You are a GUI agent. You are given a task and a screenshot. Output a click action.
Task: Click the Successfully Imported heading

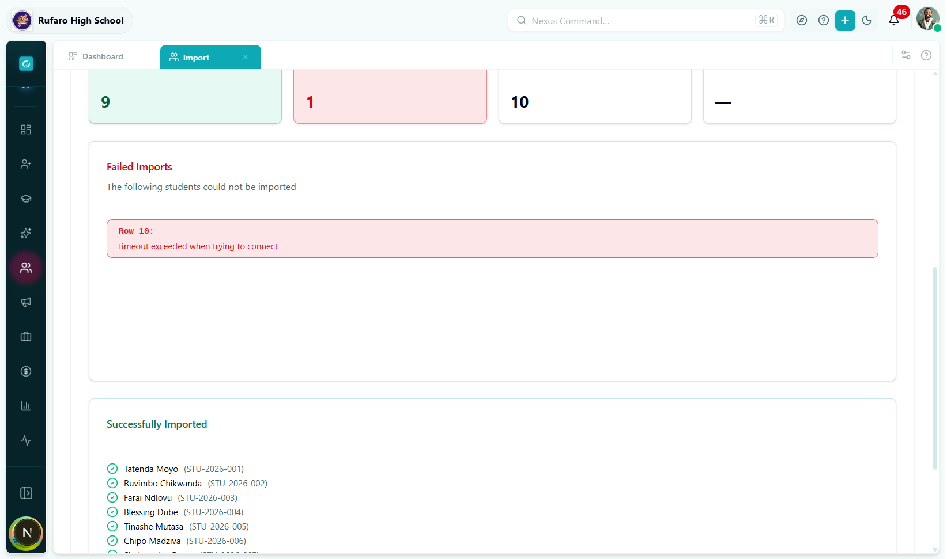tap(157, 424)
